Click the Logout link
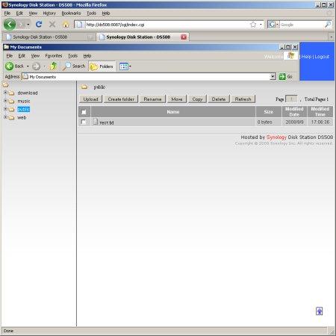The height and width of the screenshot is (336, 336). click(322, 57)
